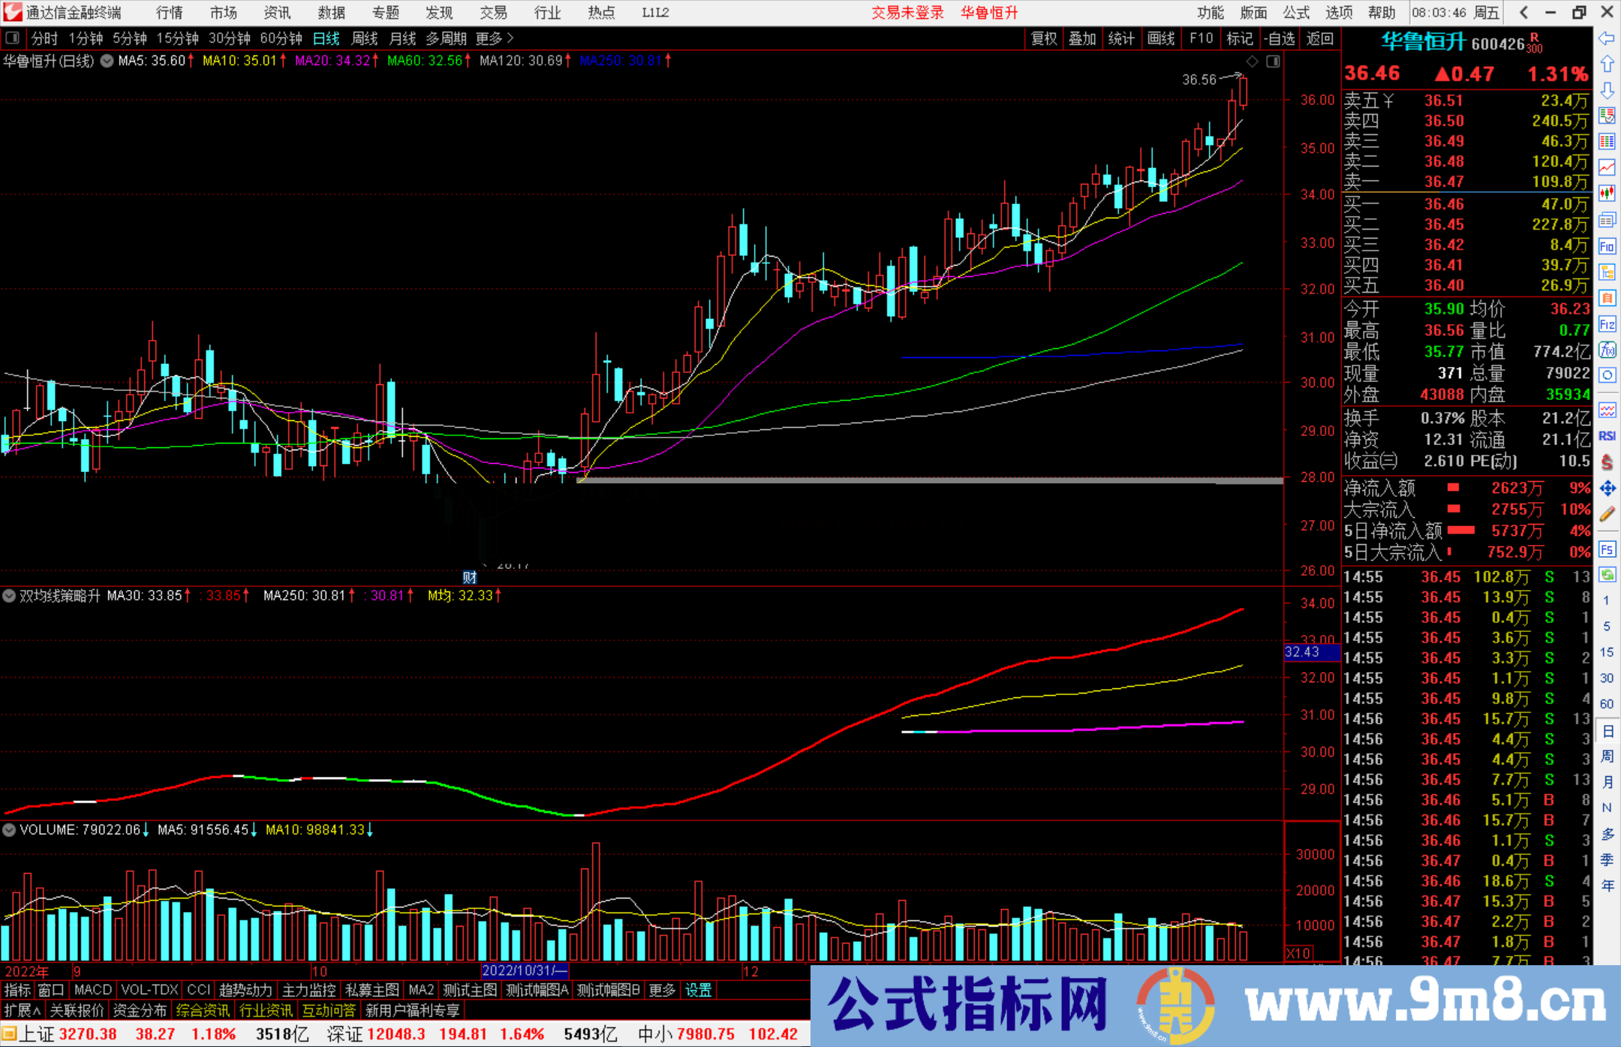Toggle the VOLUME indicator circle button
Image resolution: width=1621 pixels, height=1047 pixels.
pos(9,830)
